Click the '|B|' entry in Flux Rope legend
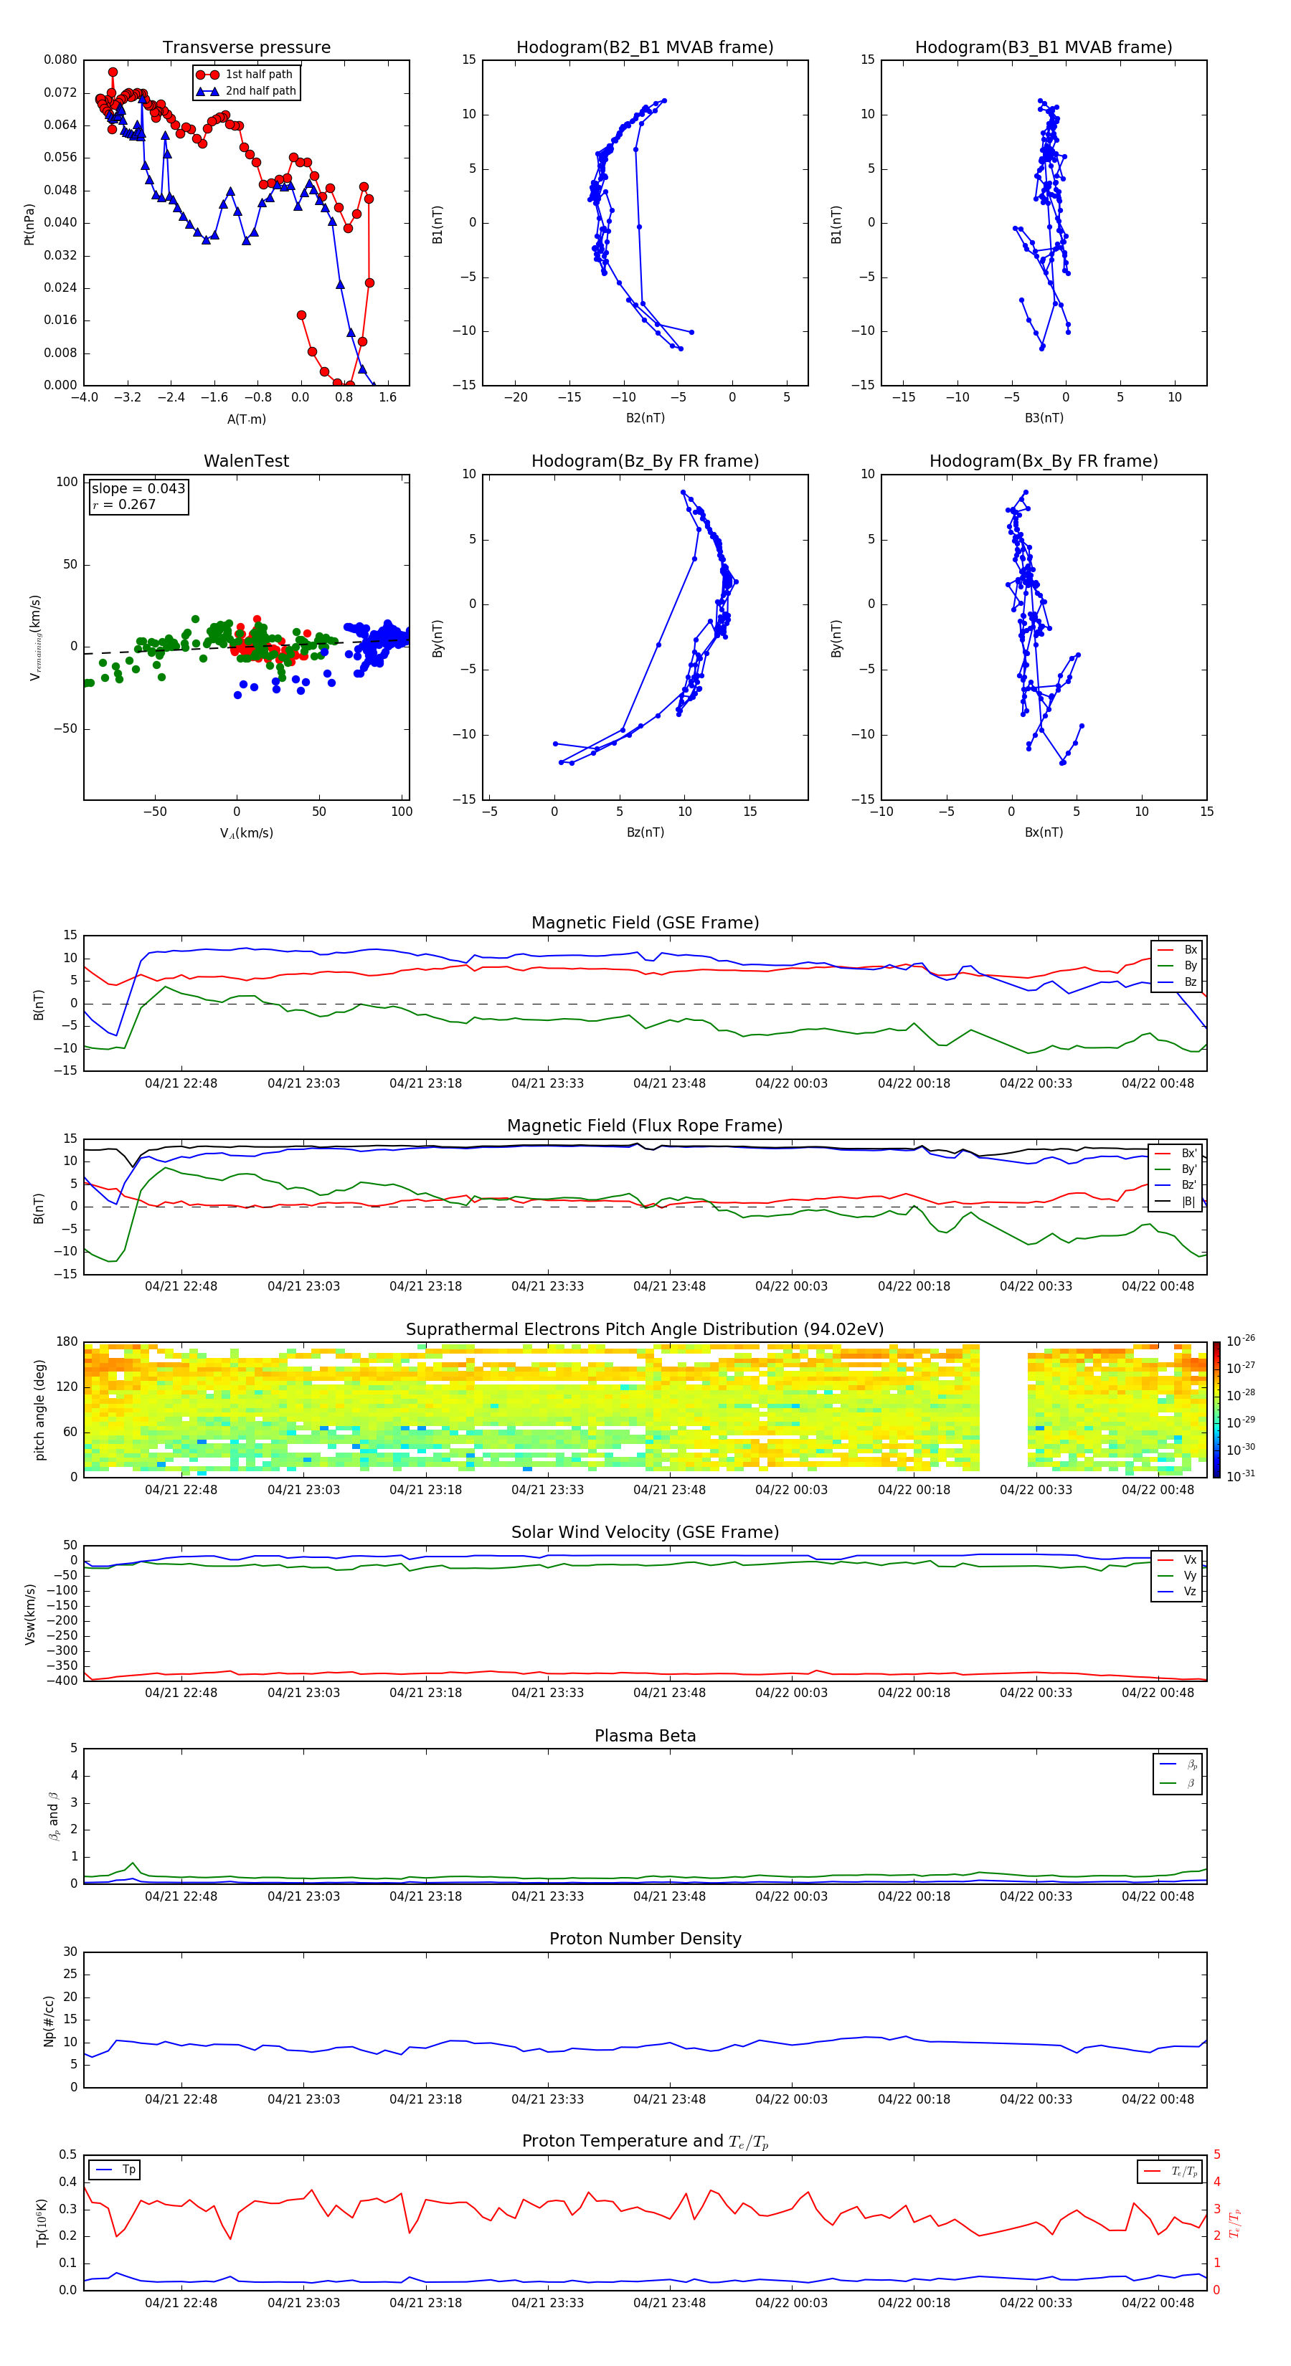 click(1176, 1202)
